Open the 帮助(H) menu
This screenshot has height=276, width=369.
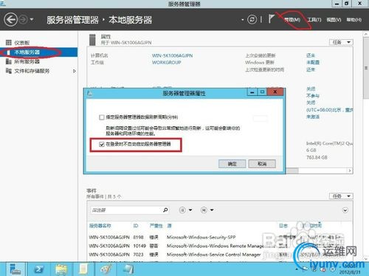coord(354,20)
